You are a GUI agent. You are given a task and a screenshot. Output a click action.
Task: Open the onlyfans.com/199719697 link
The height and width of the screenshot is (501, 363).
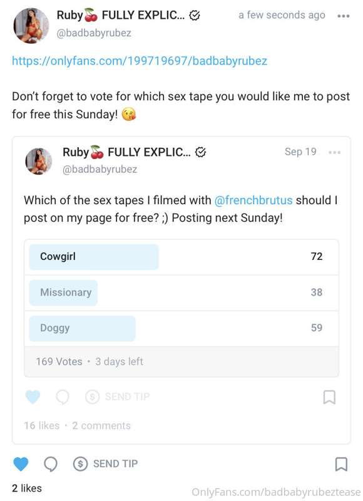point(140,61)
